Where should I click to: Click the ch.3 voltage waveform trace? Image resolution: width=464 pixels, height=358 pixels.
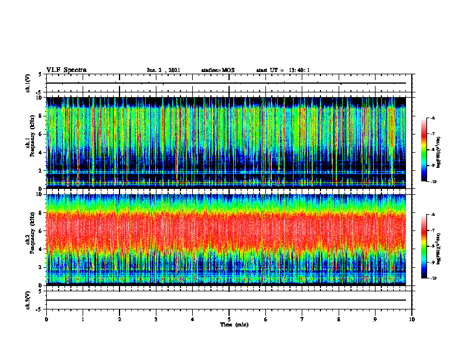(x=226, y=300)
